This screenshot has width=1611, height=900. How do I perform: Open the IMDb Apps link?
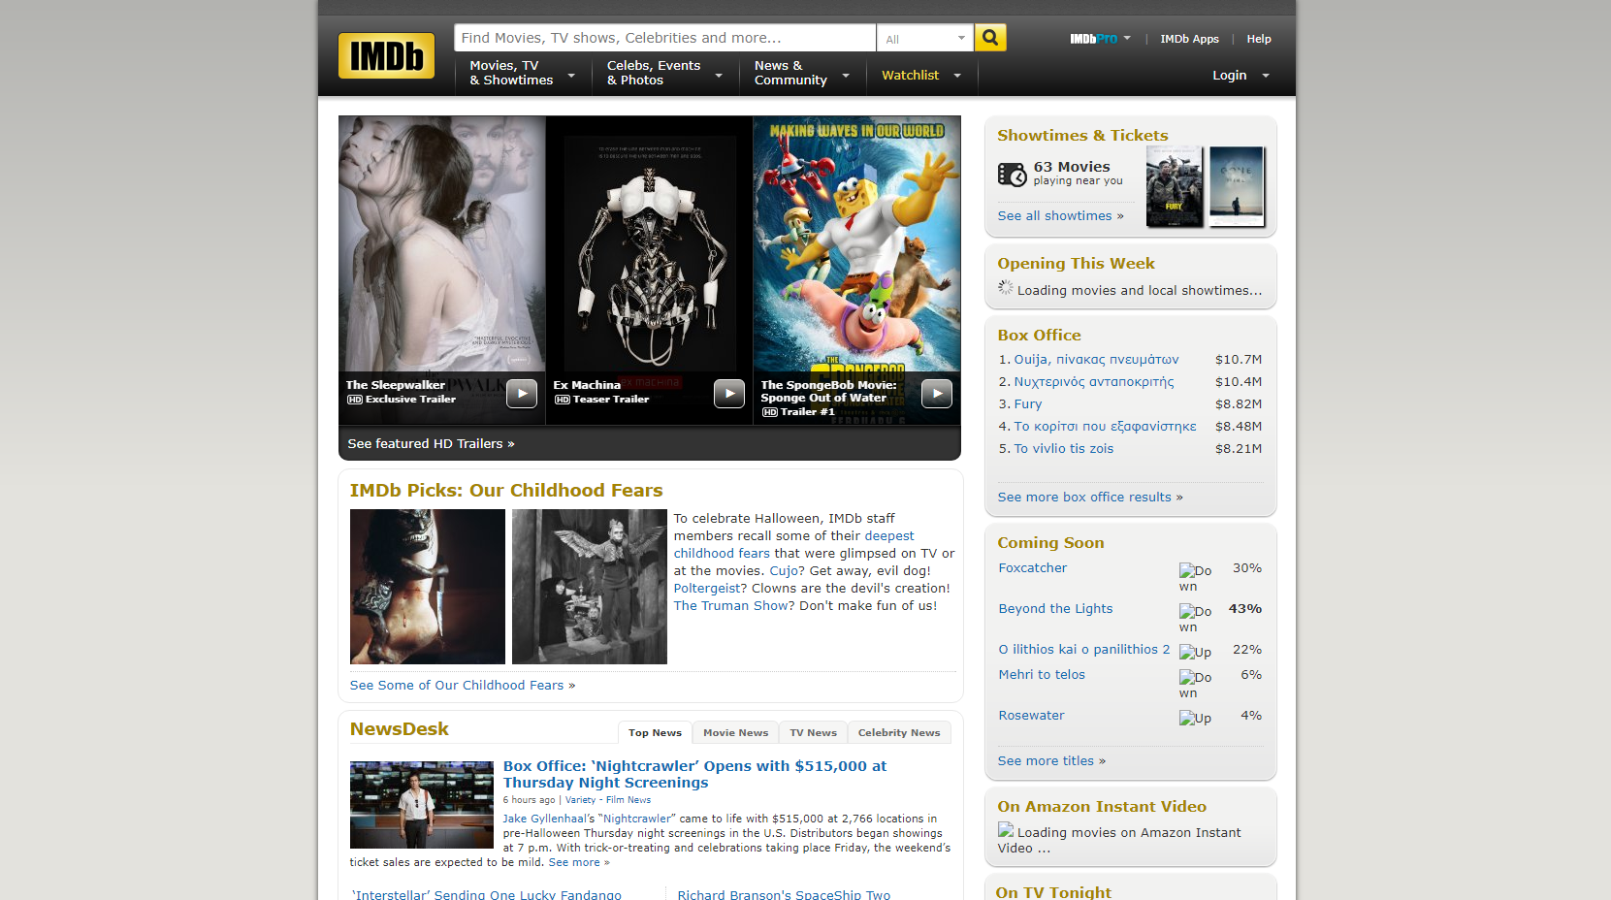pos(1189,39)
